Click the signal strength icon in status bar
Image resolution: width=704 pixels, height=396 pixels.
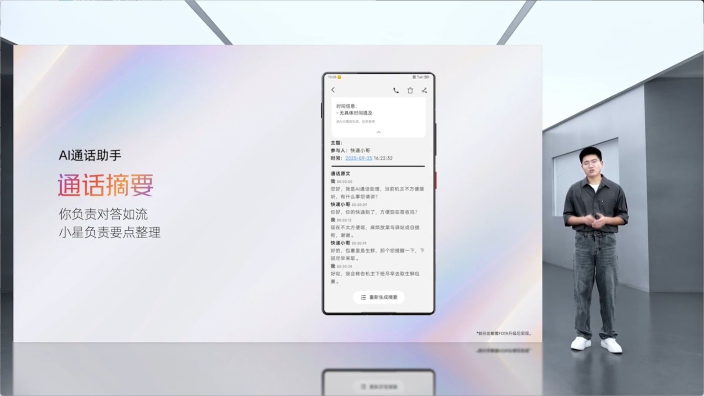[419, 77]
